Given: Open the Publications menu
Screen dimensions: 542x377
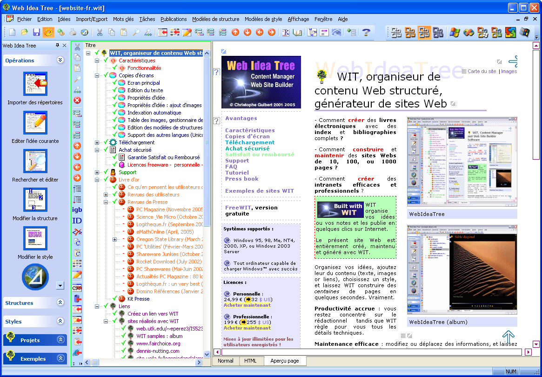Looking at the screenshot, I should [x=174, y=19].
